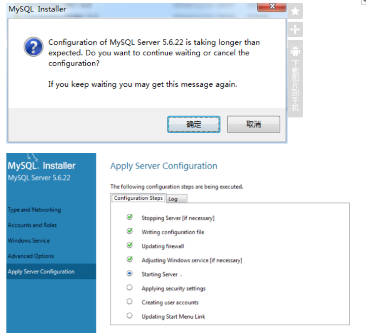The image size is (366, 333).
Task: Click the MySQL Installer dialog title bar
Action: pos(132,9)
